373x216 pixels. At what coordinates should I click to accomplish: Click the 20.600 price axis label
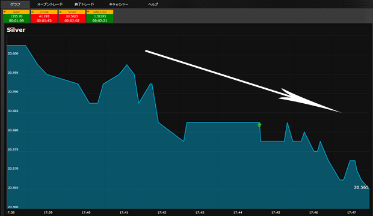click(x=13, y=53)
